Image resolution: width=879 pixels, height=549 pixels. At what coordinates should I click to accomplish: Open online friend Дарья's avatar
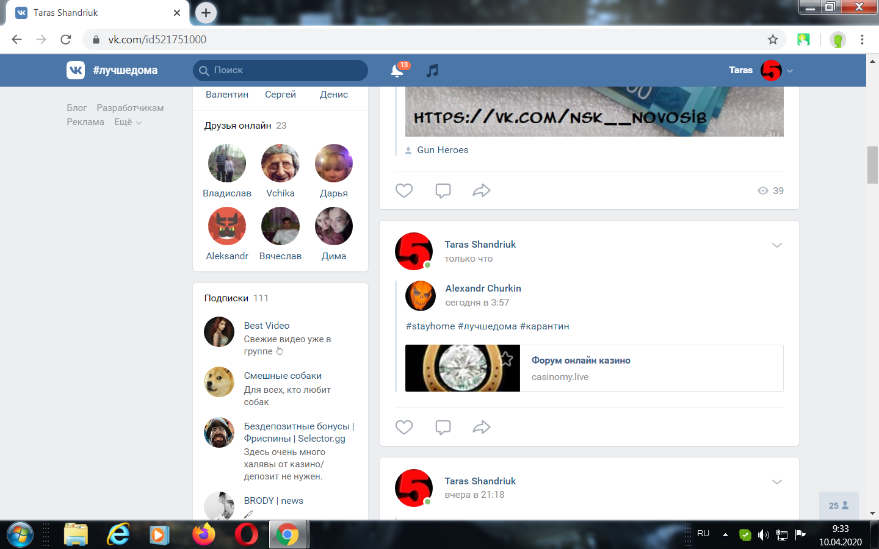click(x=334, y=163)
